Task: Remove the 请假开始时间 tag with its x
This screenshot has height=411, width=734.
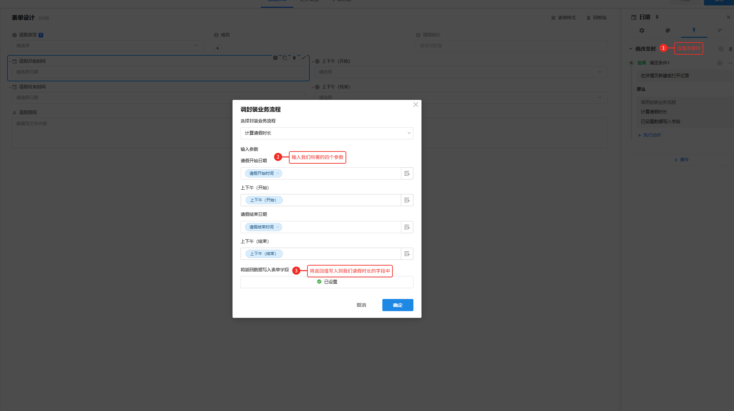Action: click(x=278, y=173)
